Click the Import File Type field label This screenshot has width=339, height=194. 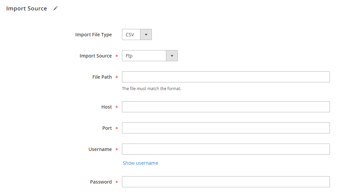(x=93, y=35)
